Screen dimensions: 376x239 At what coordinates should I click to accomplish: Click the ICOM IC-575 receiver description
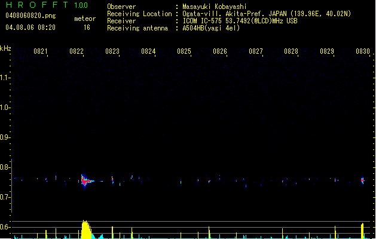[x=240, y=21]
